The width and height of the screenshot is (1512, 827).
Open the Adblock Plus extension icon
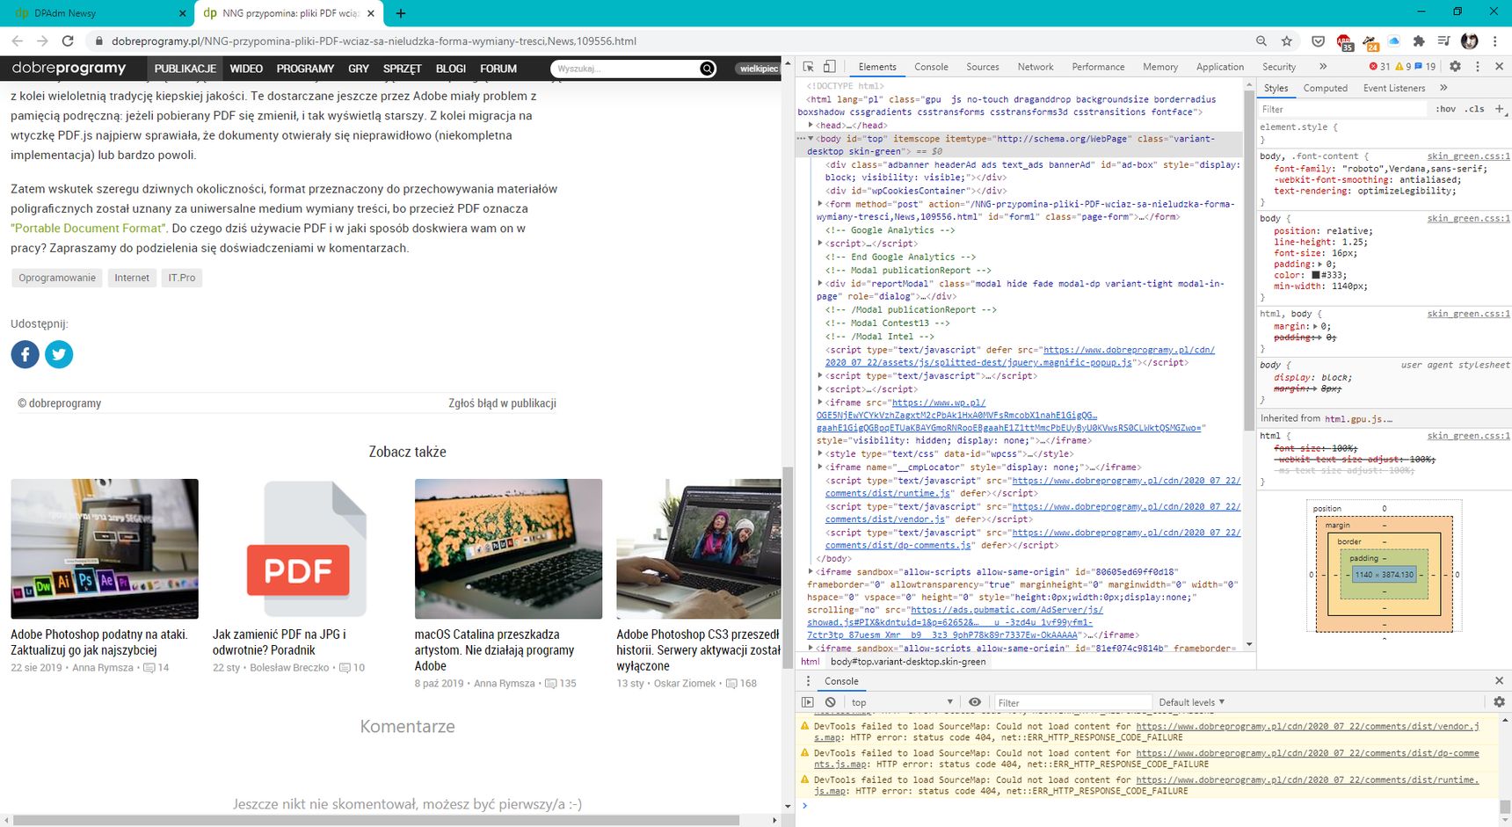(x=1345, y=41)
